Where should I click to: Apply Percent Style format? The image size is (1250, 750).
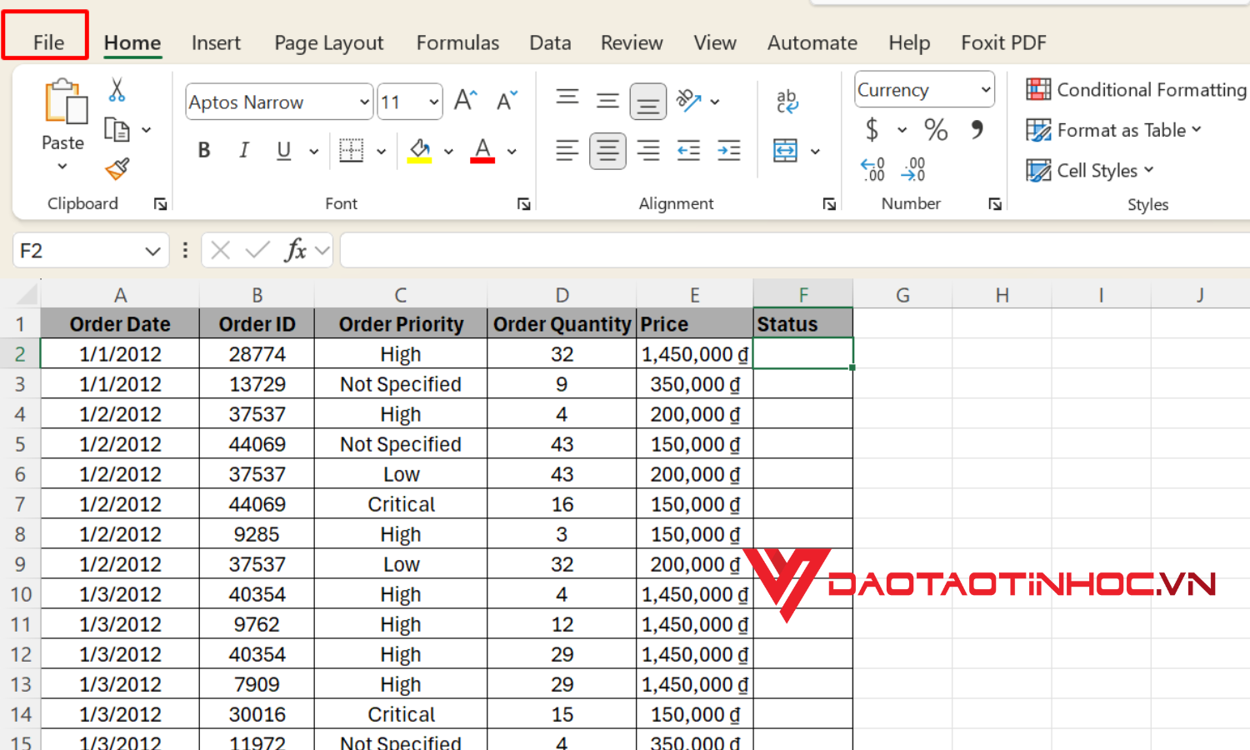936,130
